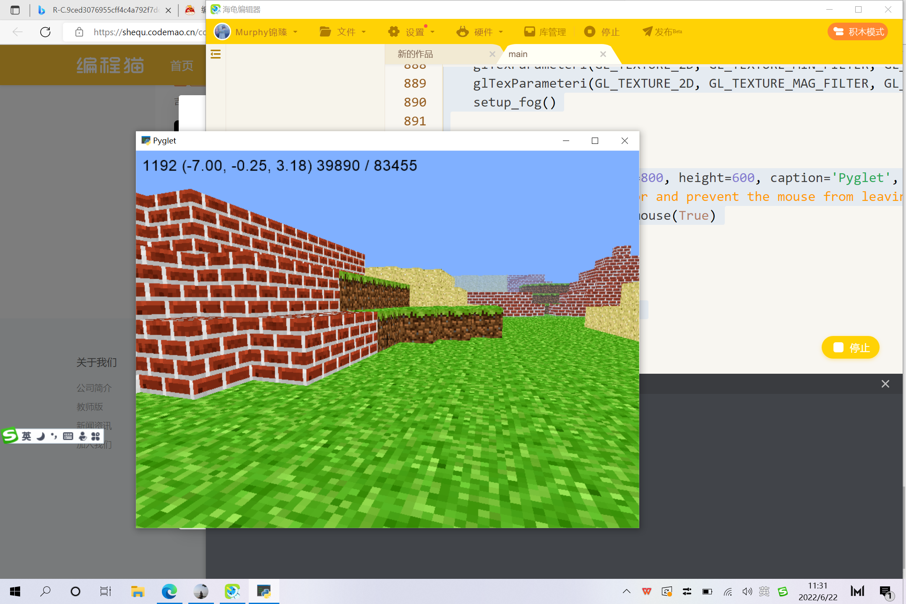Viewport: 906px width, 604px height.
Task: Open the volume control in tray
Action: pos(747,591)
